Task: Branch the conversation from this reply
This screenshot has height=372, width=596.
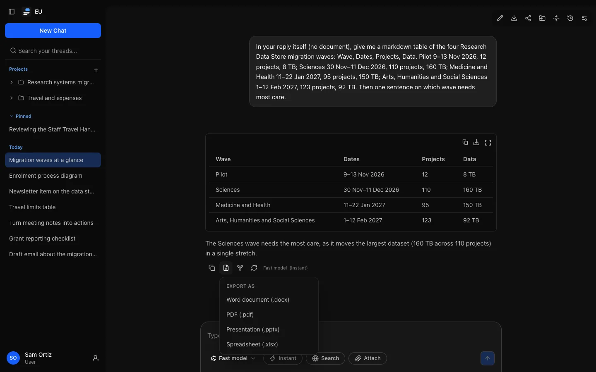Action: click(x=240, y=268)
